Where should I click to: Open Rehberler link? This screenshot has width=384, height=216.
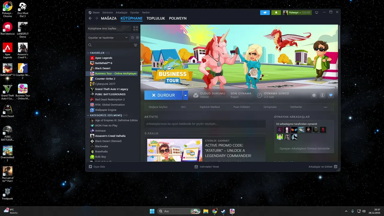(x=296, y=107)
